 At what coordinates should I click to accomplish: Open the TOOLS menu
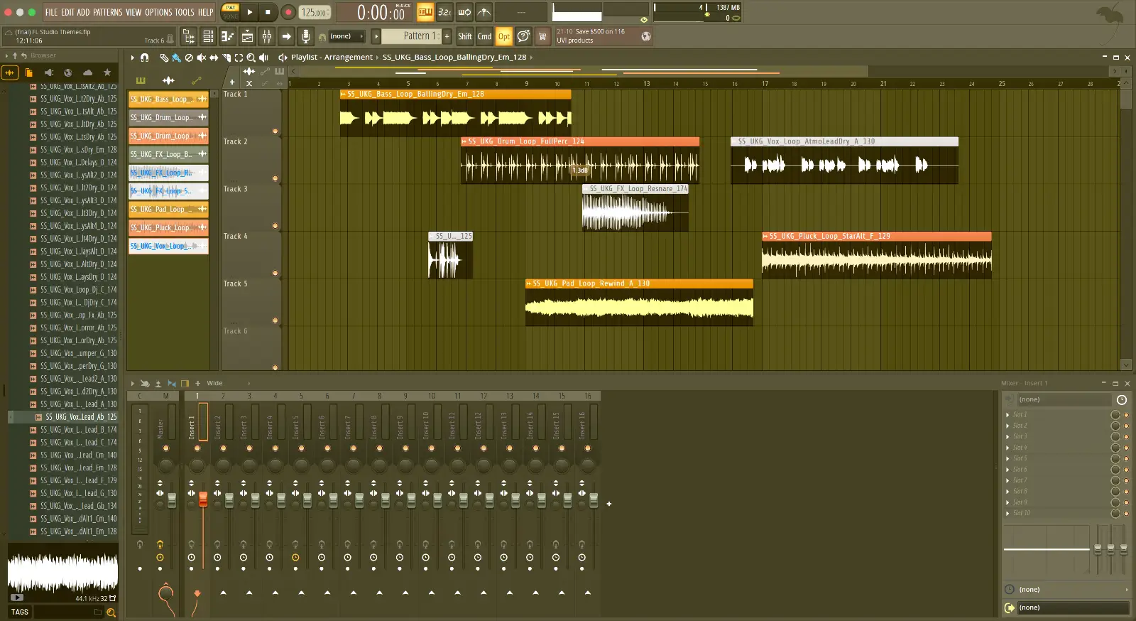click(x=184, y=12)
